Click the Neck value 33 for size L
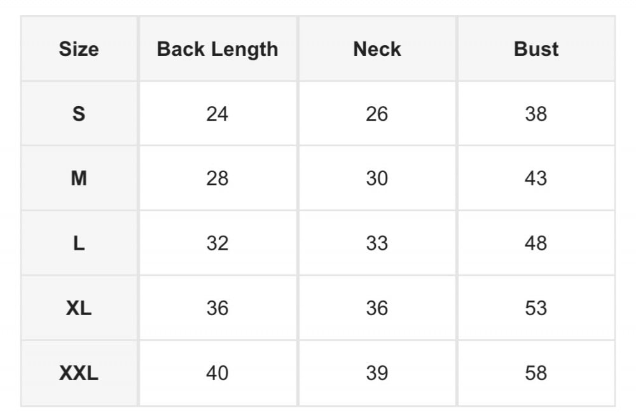This screenshot has width=636, height=420. click(x=377, y=243)
